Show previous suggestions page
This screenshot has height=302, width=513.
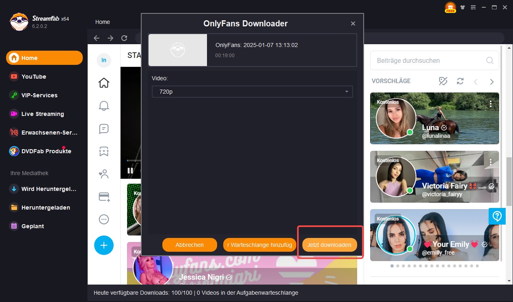tap(476, 81)
